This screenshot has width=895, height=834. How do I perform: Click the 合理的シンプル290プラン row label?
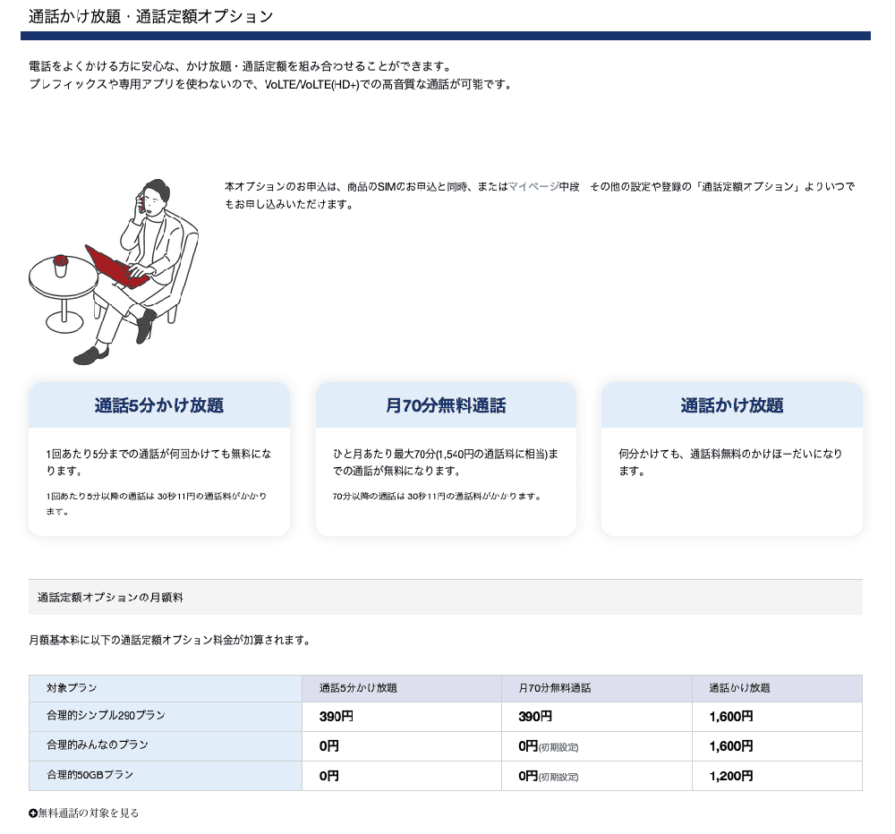click(x=103, y=717)
